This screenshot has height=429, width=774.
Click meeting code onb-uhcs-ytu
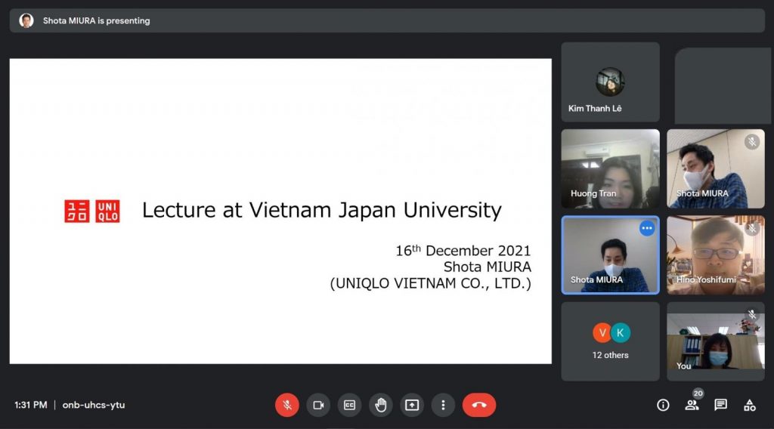click(x=93, y=405)
